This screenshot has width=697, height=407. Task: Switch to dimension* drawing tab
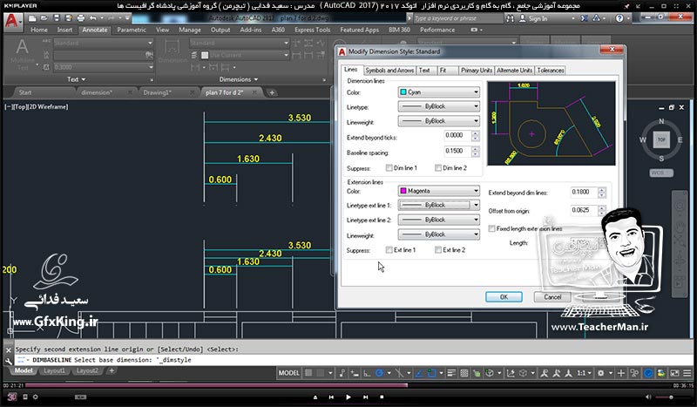click(97, 92)
